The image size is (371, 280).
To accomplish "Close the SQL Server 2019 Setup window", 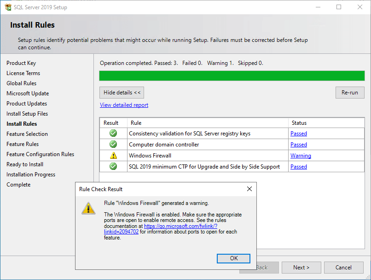I will [360, 7].
